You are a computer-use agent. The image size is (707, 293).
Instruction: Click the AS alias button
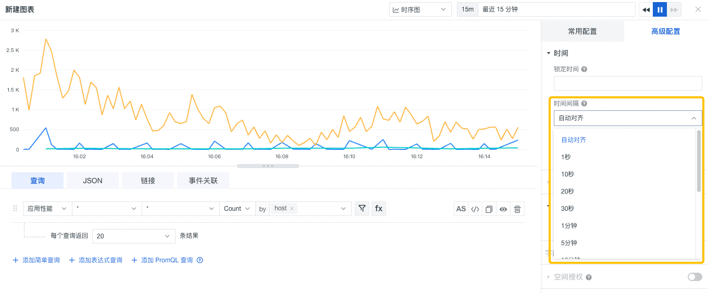tap(461, 209)
